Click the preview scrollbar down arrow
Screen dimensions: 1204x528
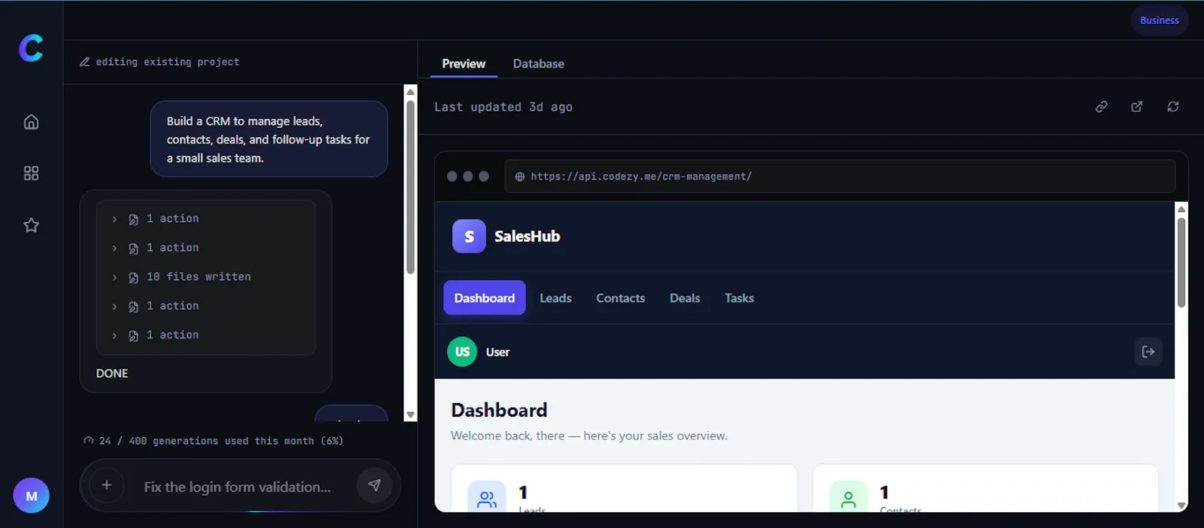coord(1181,505)
